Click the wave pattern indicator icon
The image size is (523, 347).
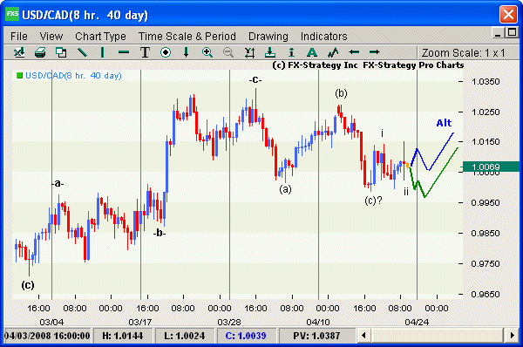(x=333, y=52)
